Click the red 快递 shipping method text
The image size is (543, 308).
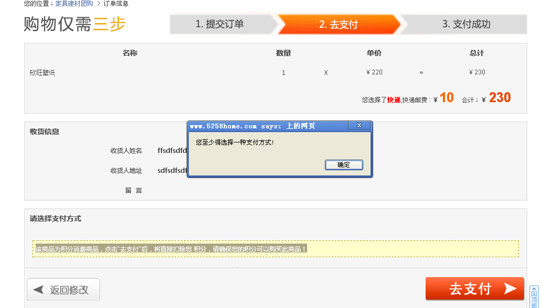396,100
